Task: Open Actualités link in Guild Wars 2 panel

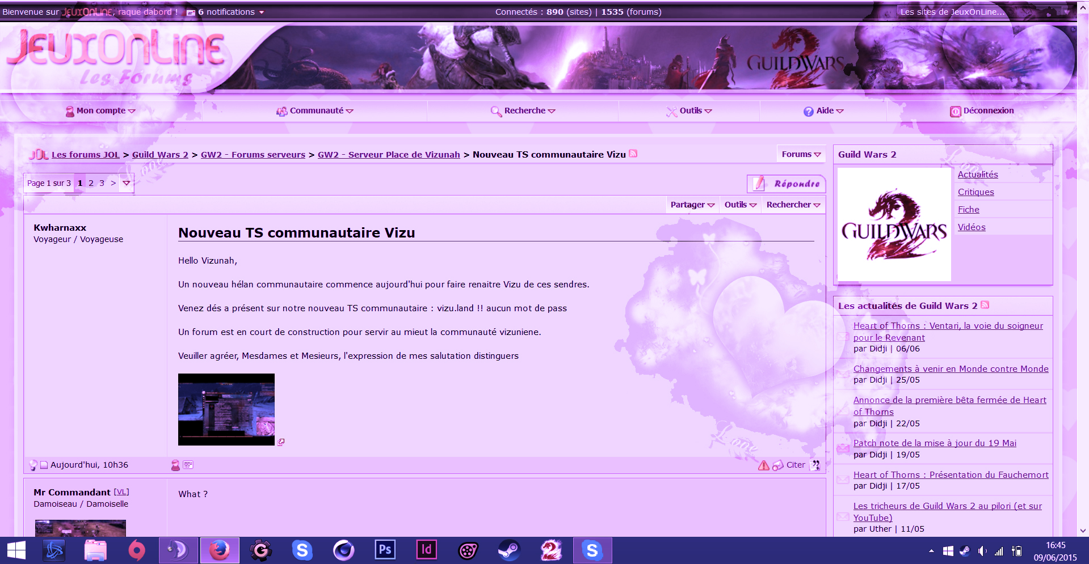Action: [x=978, y=175]
